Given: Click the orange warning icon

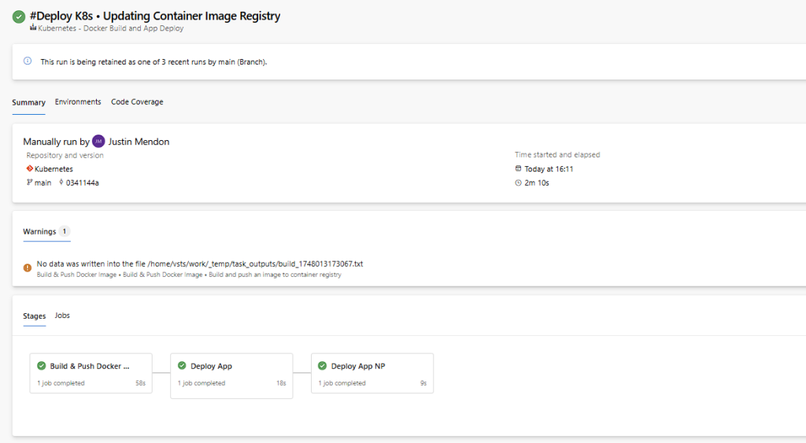Looking at the screenshot, I should pos(28,268).
